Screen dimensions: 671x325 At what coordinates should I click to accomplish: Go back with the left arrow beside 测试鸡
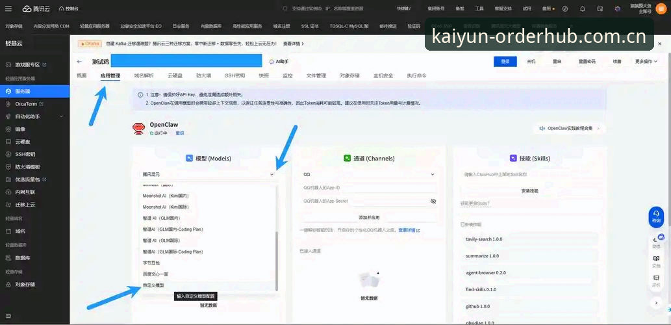click(79, 62)
